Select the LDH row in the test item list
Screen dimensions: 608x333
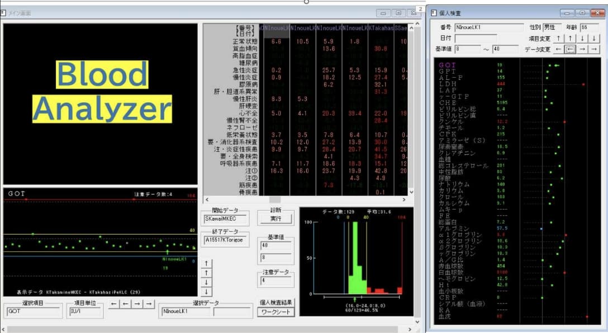click(x=448, y=84)
